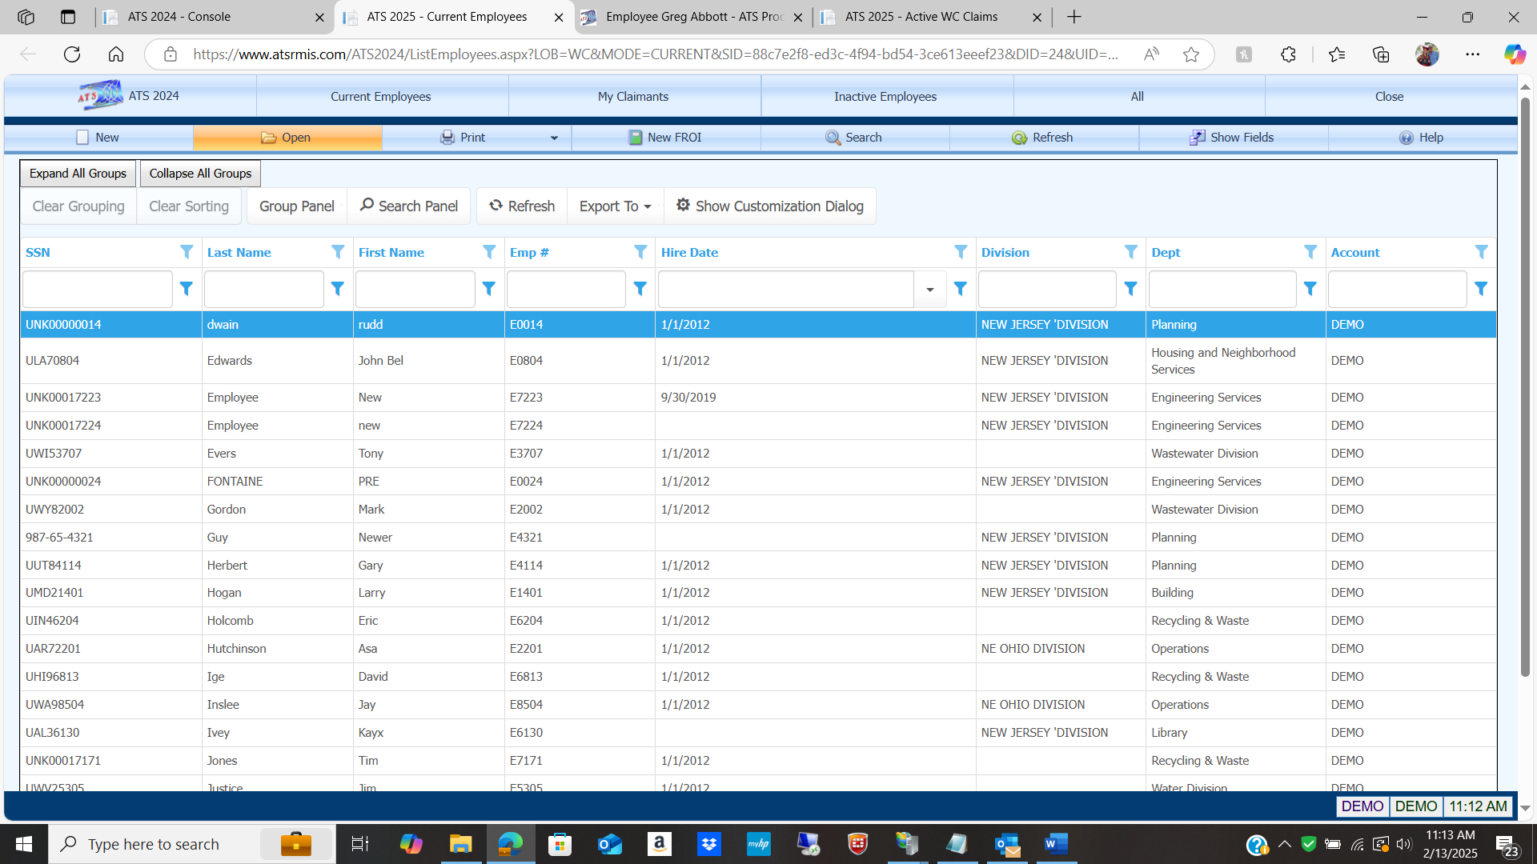Click filter funnel in Last Name header

click(x=338, y=252)
